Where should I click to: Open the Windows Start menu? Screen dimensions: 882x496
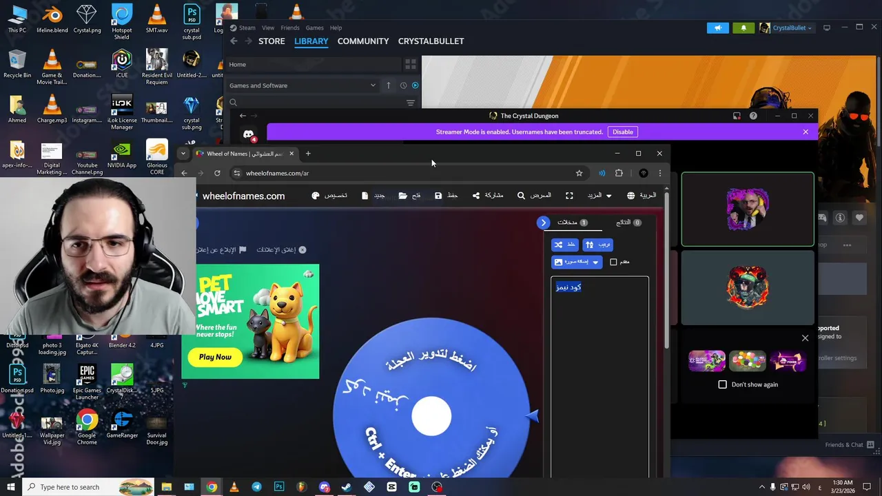coord(10,487)
